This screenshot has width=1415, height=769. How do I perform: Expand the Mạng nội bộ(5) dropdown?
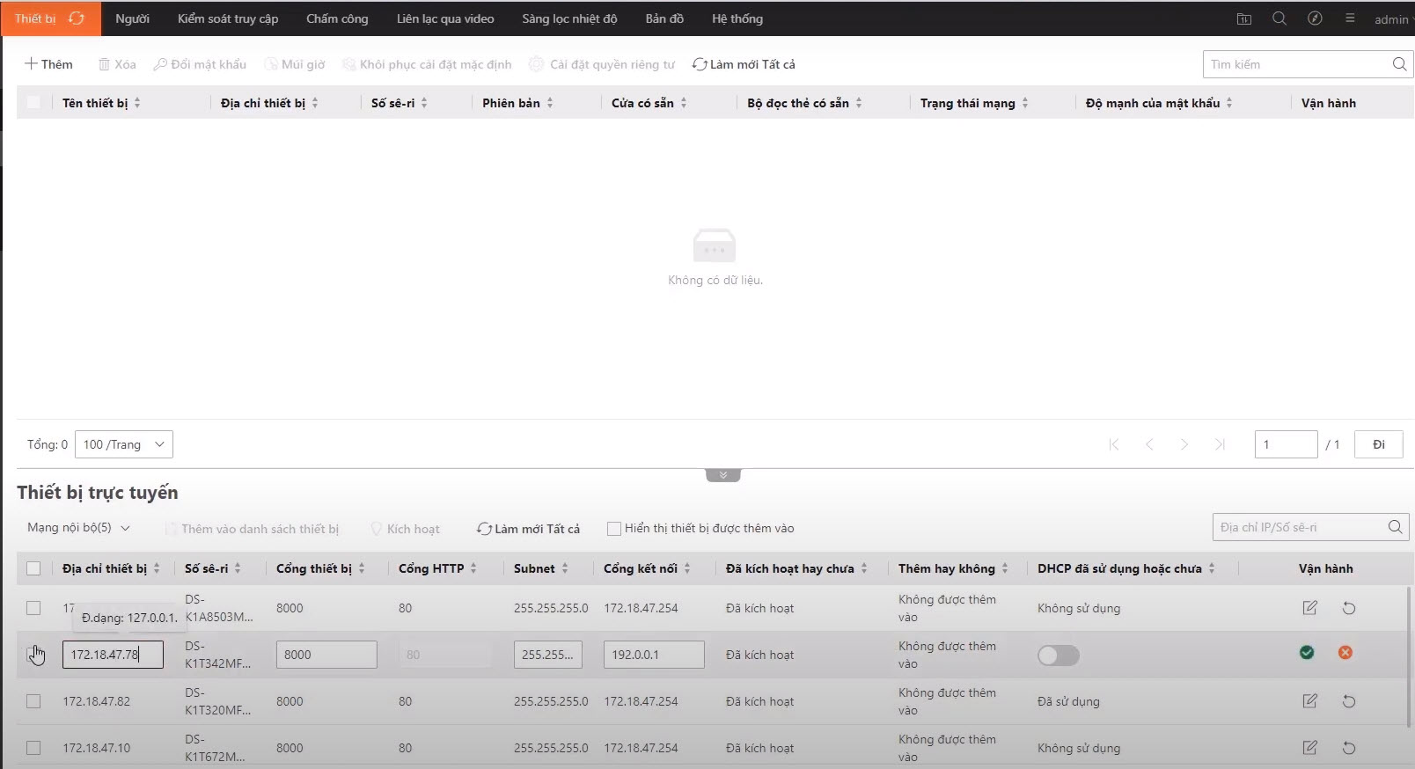(78, 528)
